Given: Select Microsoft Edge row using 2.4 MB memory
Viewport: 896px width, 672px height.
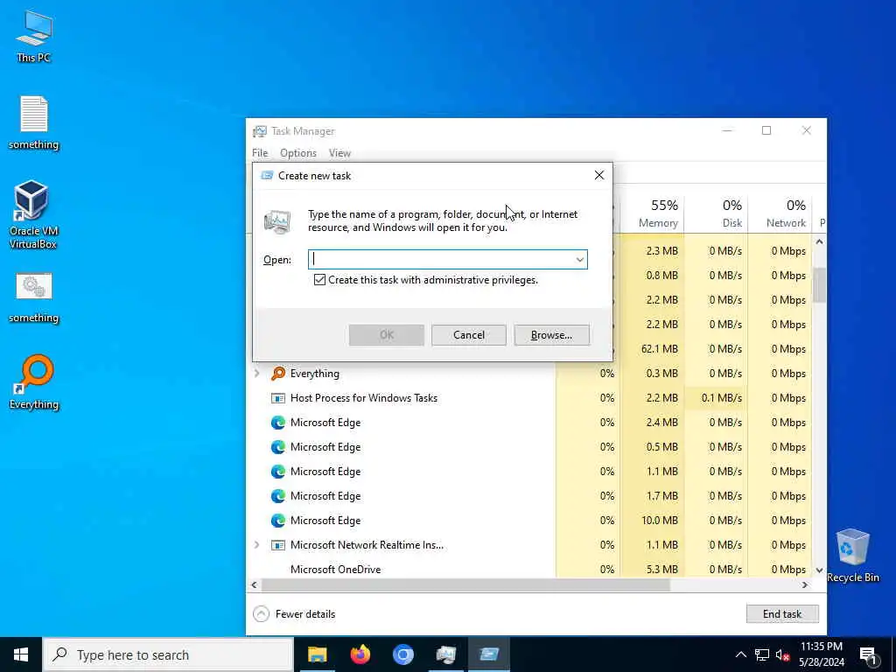Looking at the screenshot, I should pos(531,423).
